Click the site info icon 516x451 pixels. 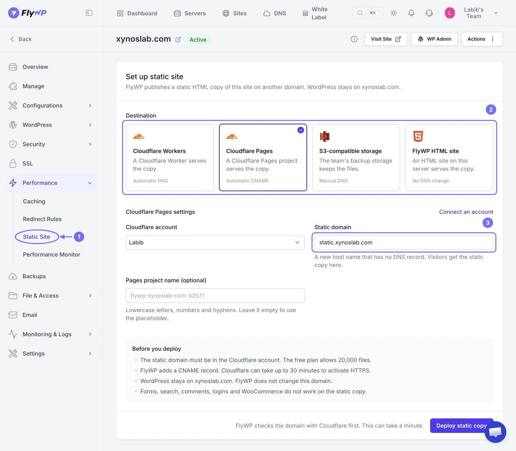[354, 39]
